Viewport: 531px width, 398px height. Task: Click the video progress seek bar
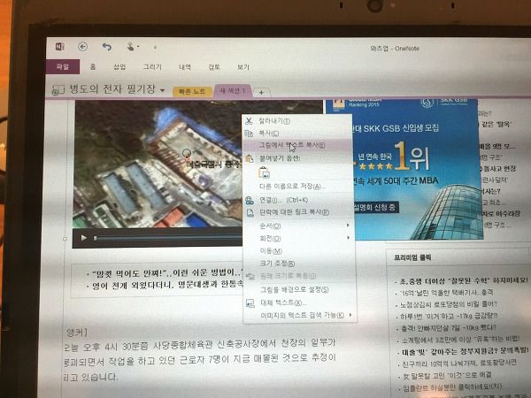[168, 239]
